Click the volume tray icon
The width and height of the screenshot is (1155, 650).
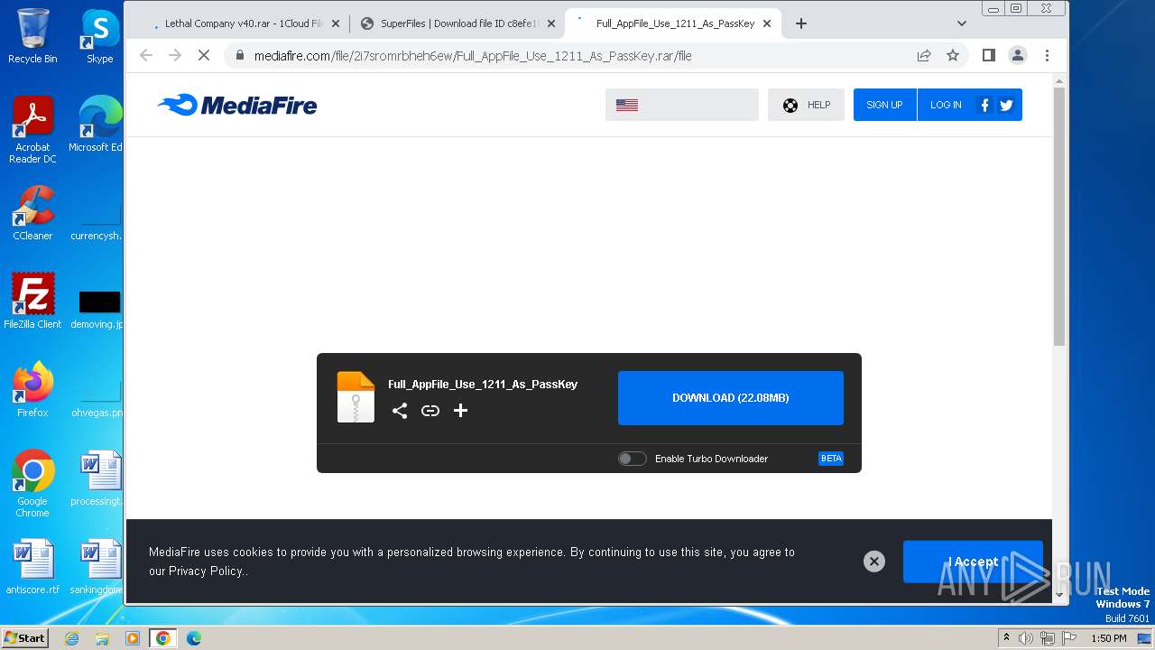tap(1026, 638)
